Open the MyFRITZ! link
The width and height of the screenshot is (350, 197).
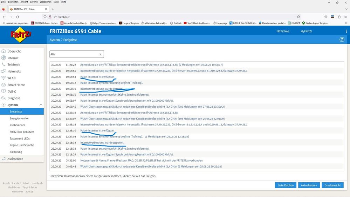click(306, 31)
